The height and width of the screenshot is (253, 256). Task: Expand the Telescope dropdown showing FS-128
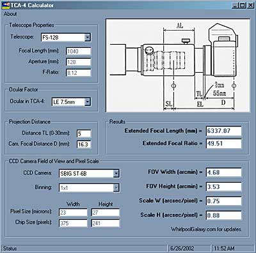(87, 38)
